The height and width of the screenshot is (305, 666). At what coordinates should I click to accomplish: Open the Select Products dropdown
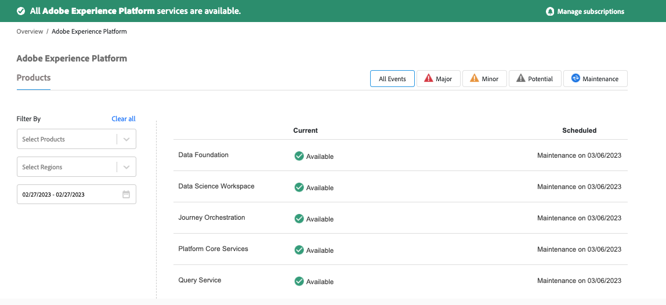coord(76,139)
